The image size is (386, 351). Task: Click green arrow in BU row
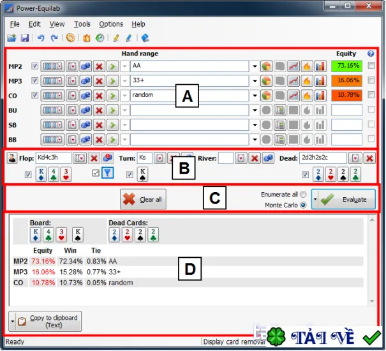[x=112, y=110]
